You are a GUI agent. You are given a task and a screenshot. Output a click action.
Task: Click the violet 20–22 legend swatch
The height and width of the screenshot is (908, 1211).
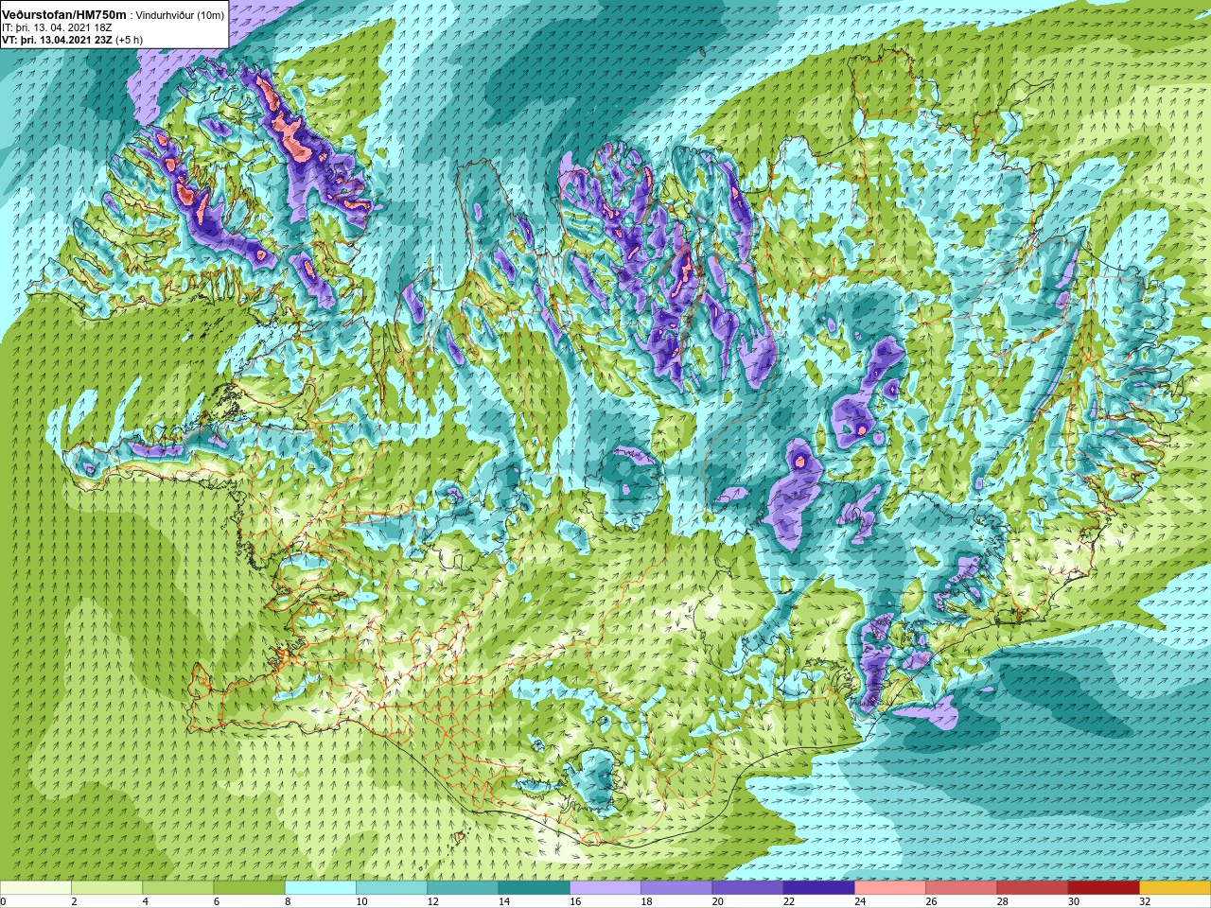(x=747, y=888)
